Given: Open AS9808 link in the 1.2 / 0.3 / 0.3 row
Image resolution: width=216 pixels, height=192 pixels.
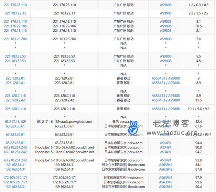Looking at the screenshot, I should 166,5.
